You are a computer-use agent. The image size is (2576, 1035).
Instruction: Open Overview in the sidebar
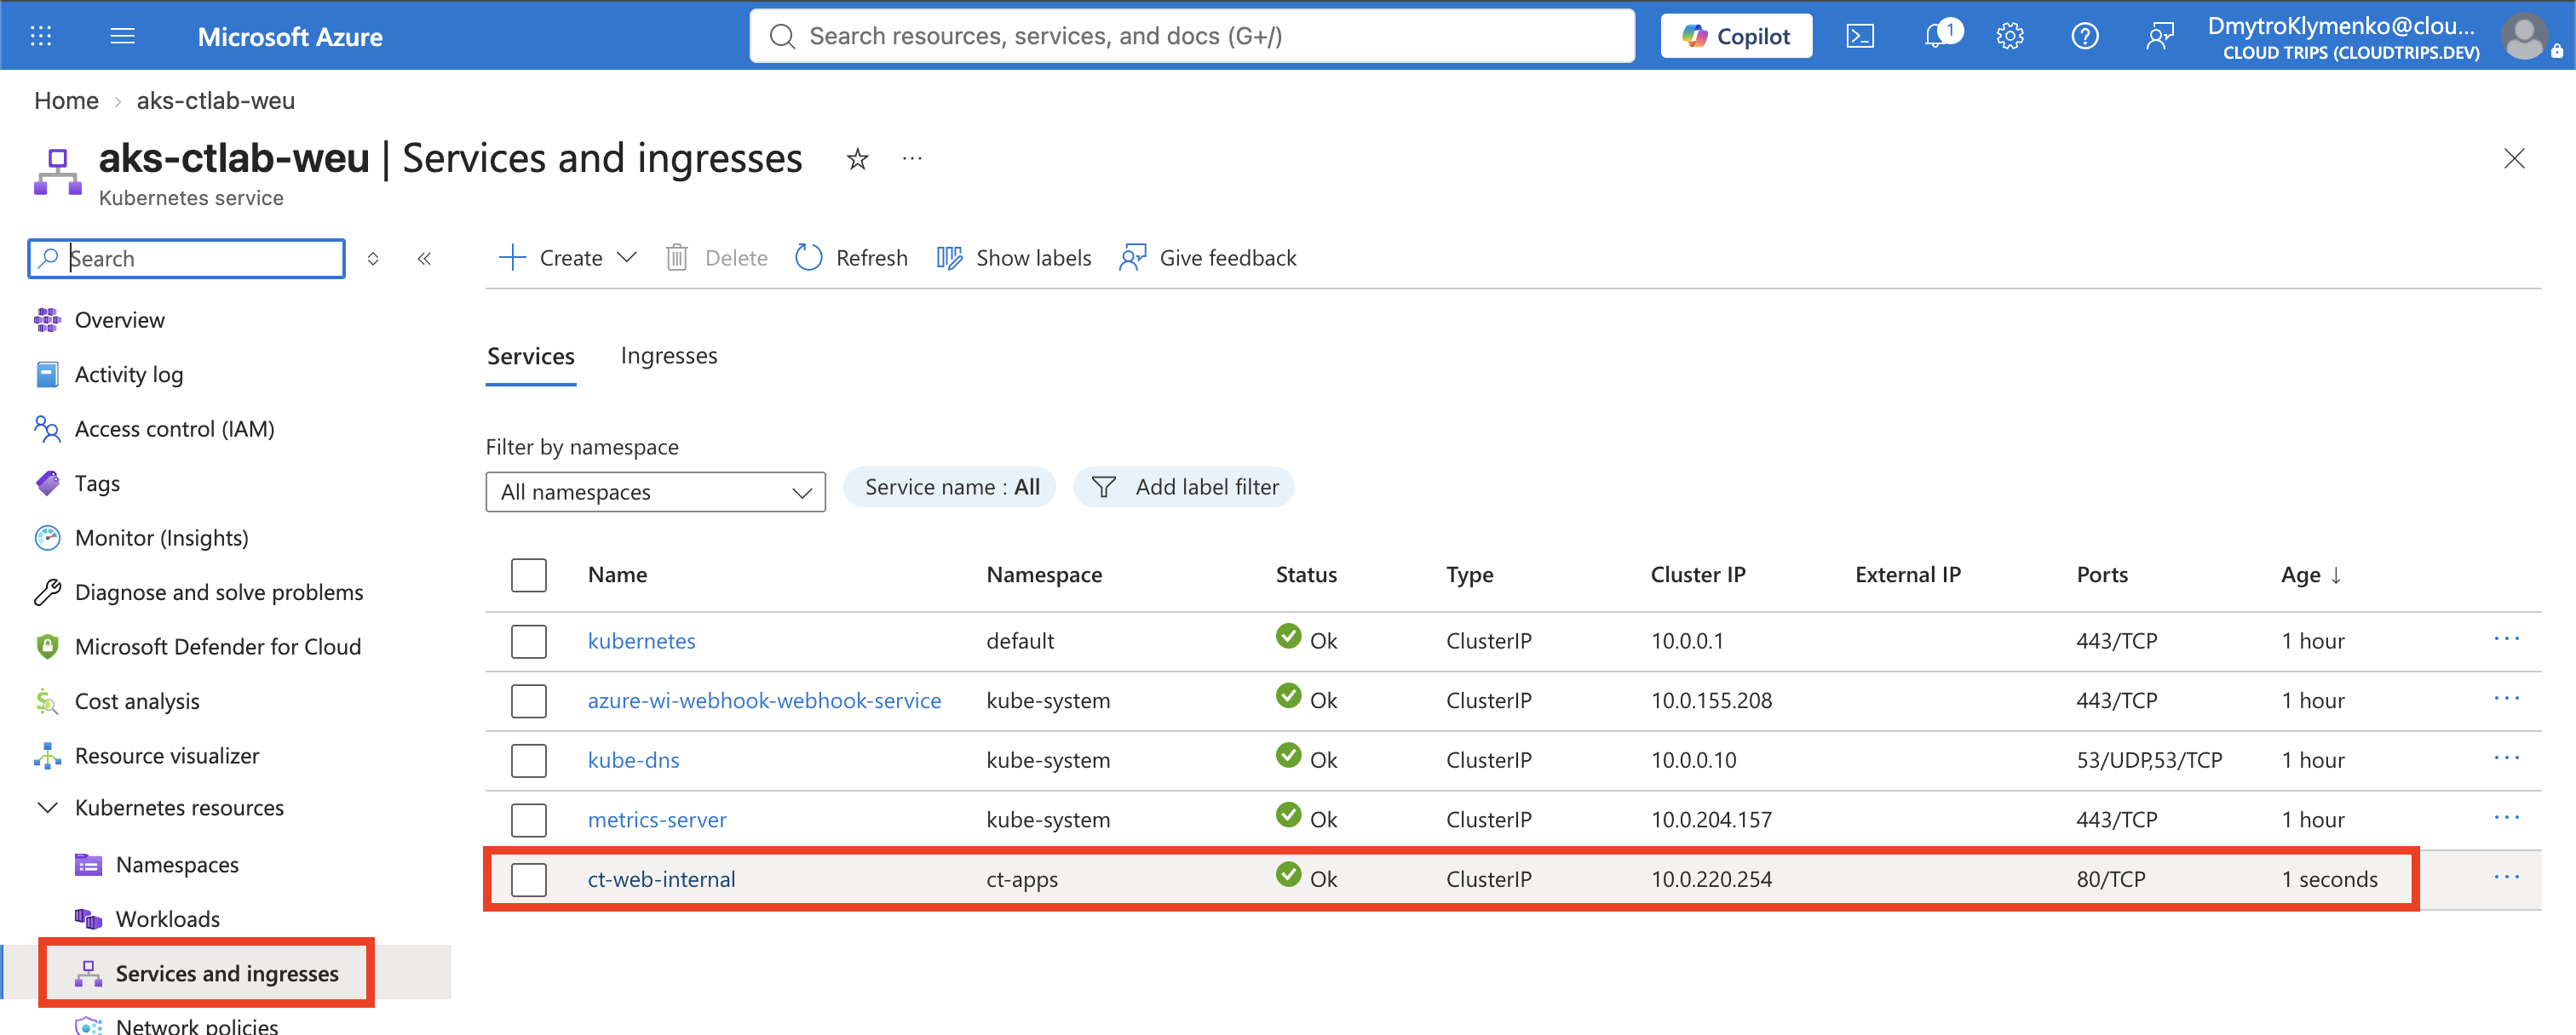pyautogui.click(x=119, y=320)
